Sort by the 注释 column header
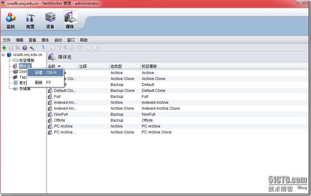The width and height of the screenshot is (311, 196). [x=94, y=66]
